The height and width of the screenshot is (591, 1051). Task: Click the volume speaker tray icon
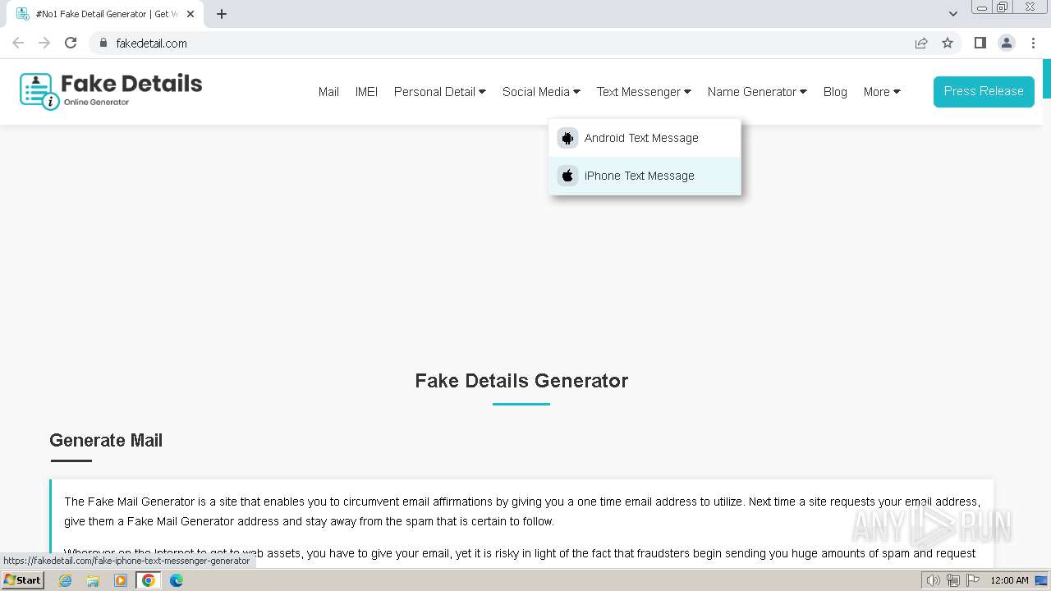[933, 580]
